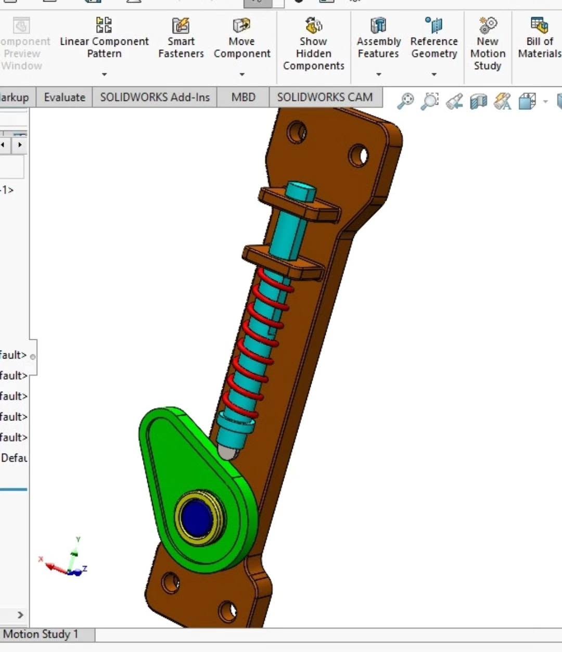
Task: Click the right arrow in the feature panel
Action: 19,145
